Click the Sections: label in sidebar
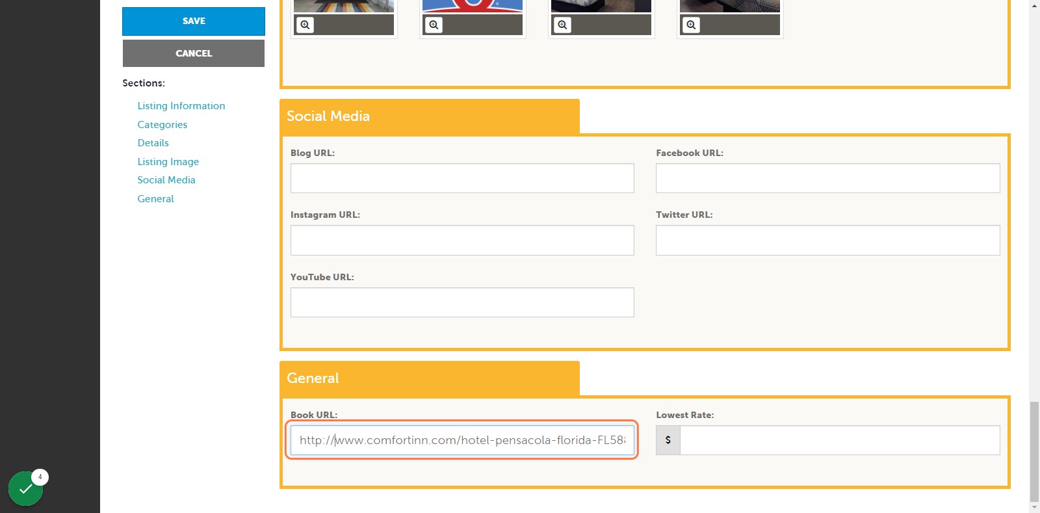 144,83
